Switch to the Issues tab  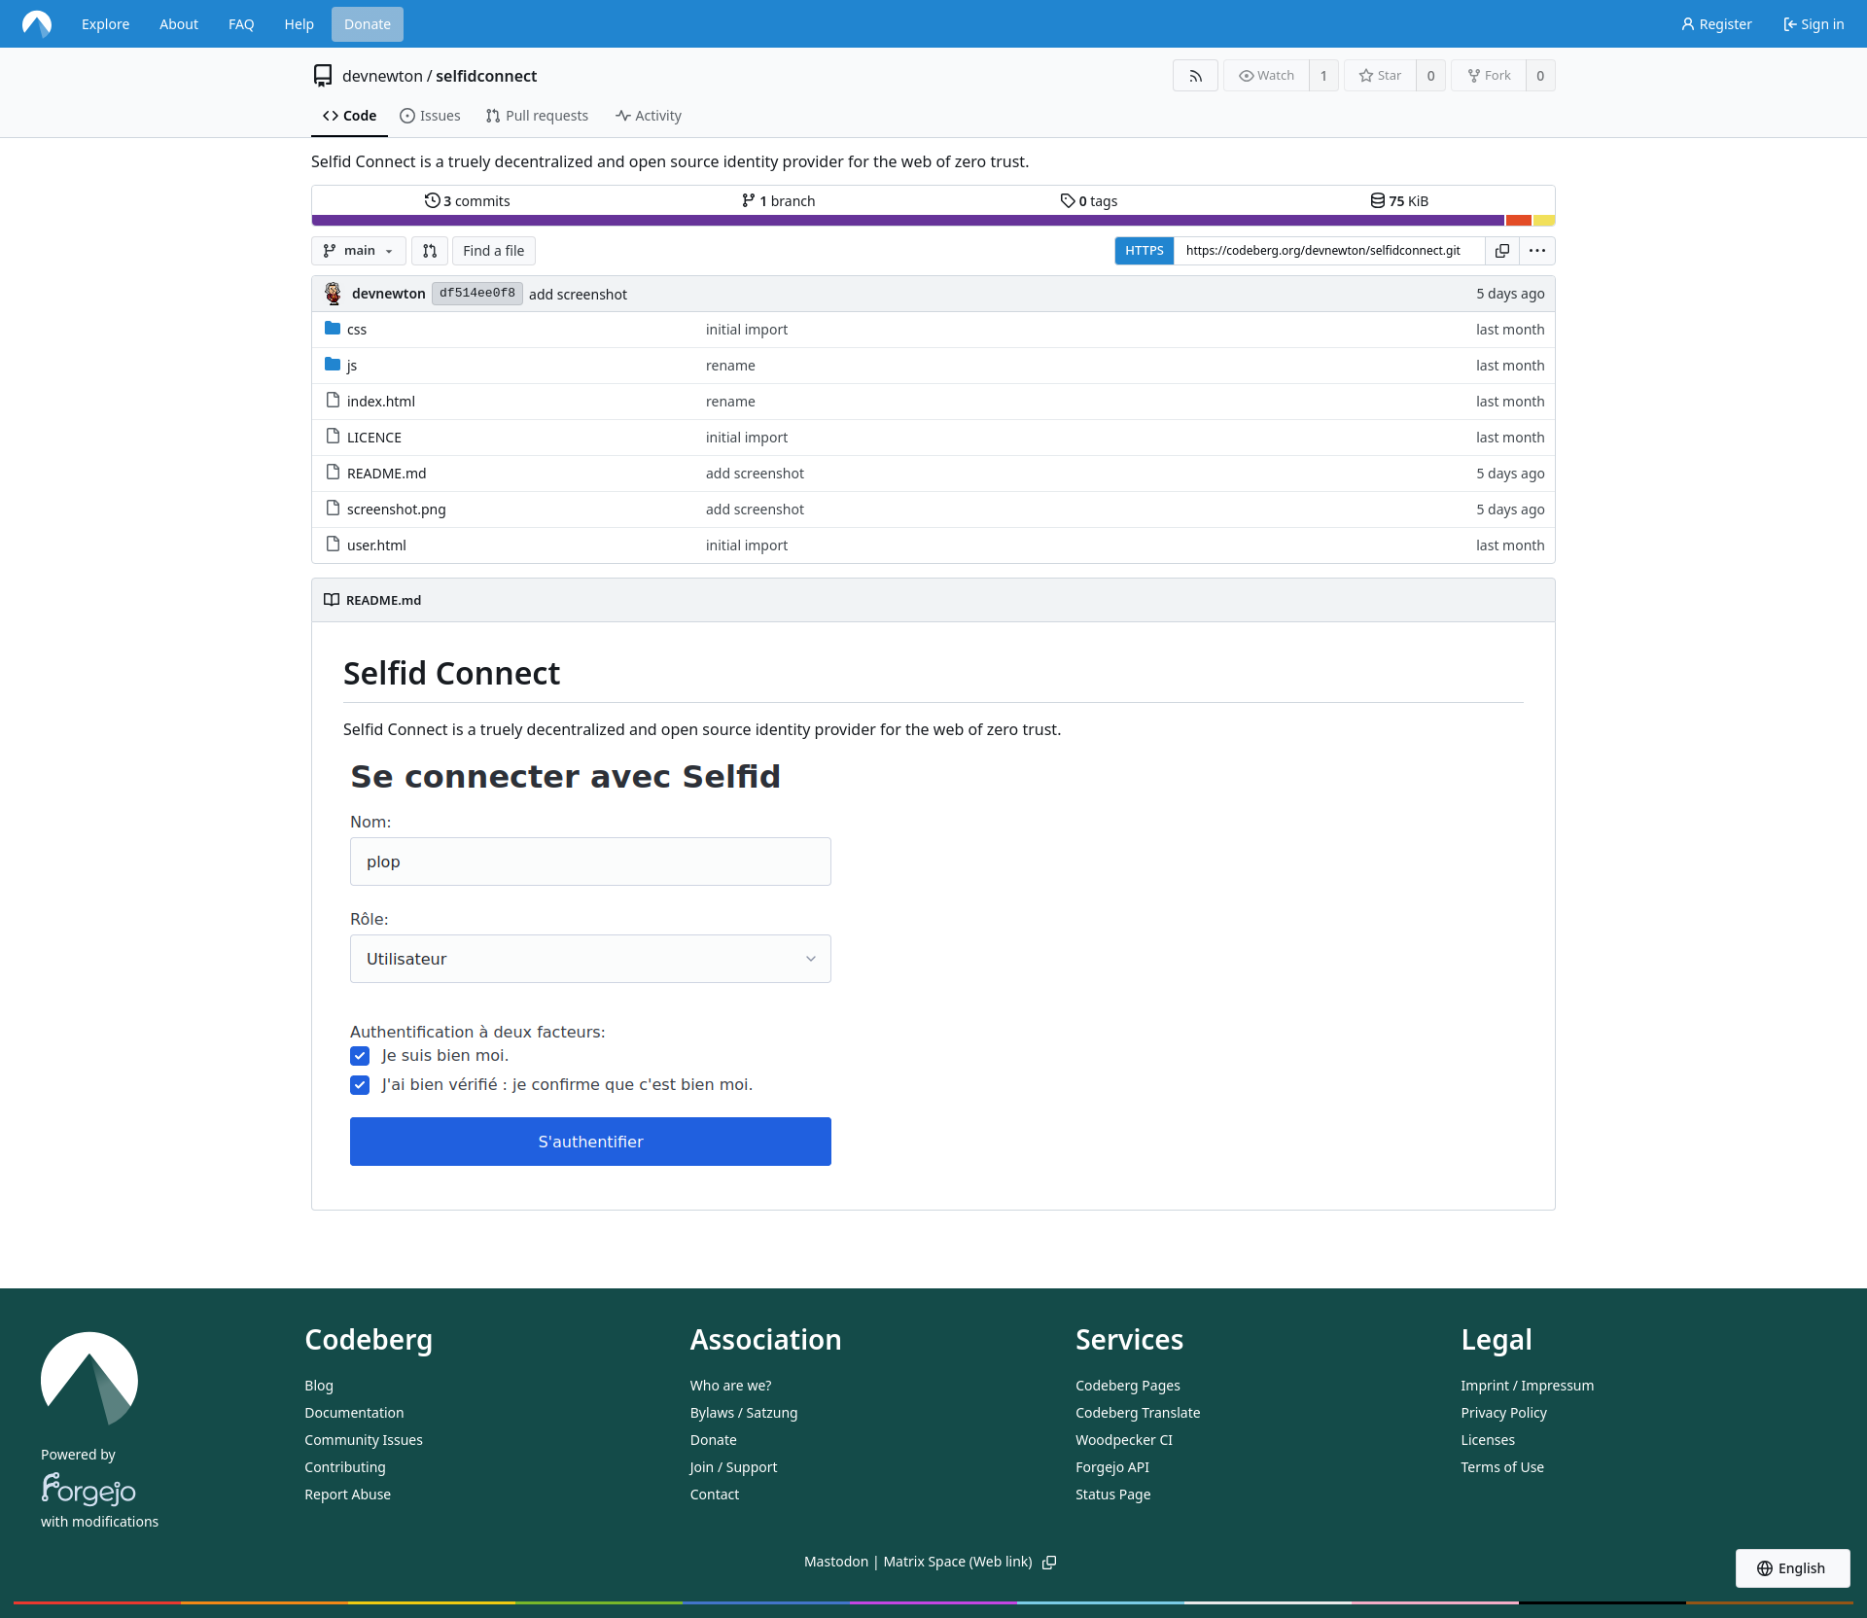click(x=430, y=116)
